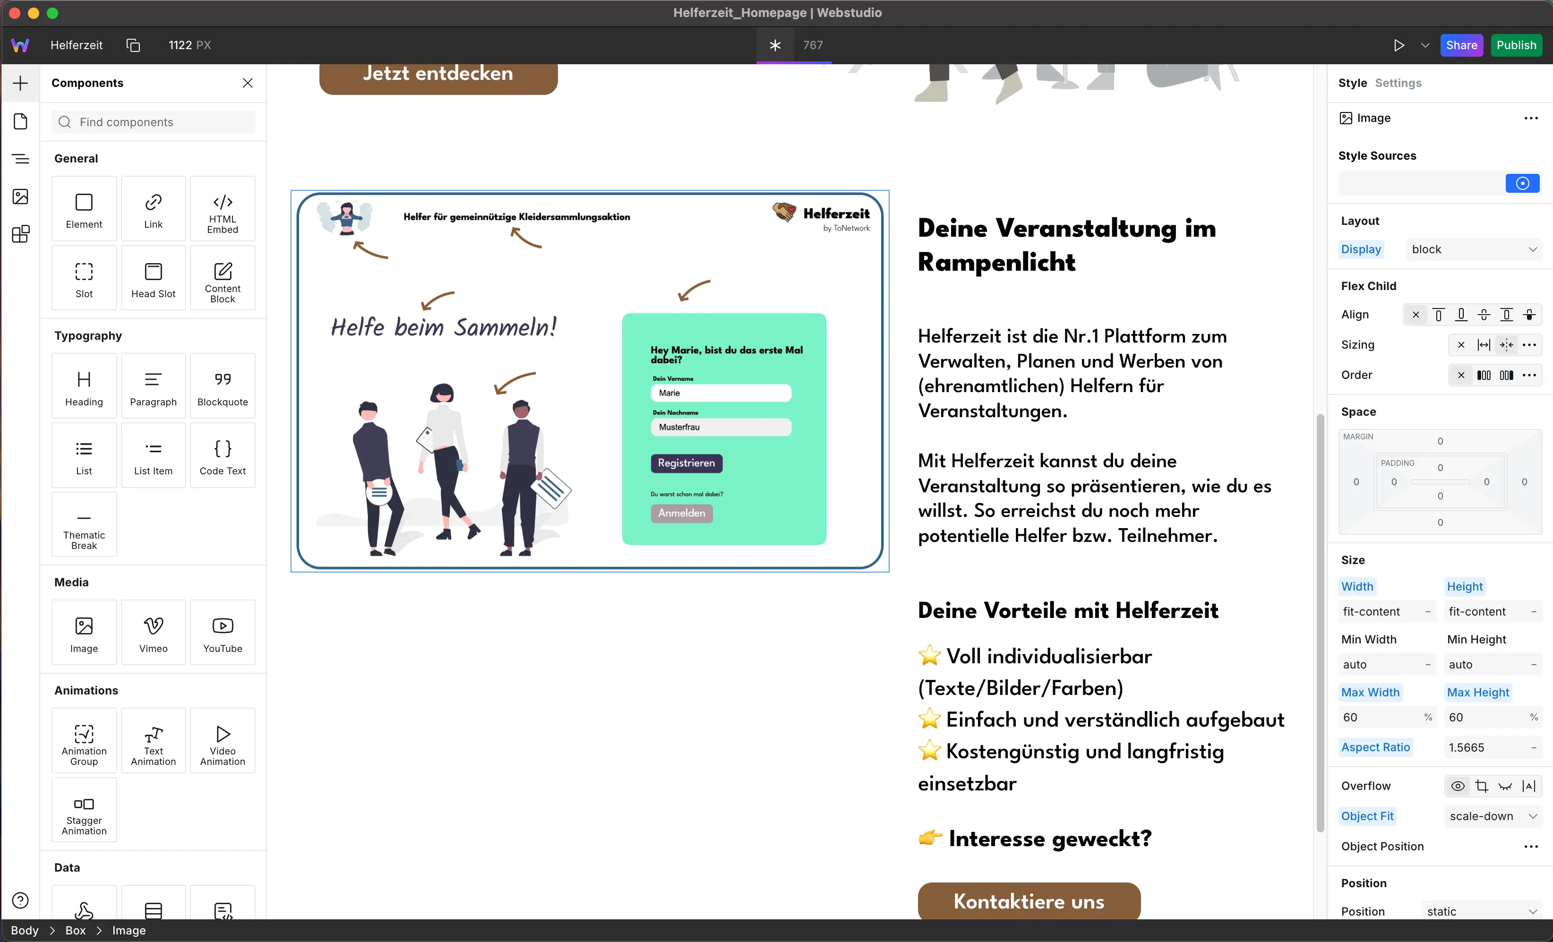Viewport: 1553px width, 942px height.
Task: Set Align self to stretch
Action: pos(1506,315)
